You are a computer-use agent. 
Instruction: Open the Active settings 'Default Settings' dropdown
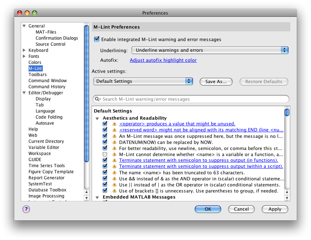click(143, 81)
